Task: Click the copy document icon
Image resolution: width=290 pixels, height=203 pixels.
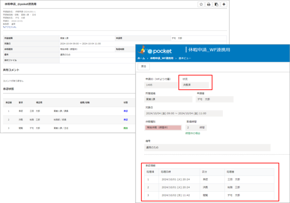Action: coord(216,4)
